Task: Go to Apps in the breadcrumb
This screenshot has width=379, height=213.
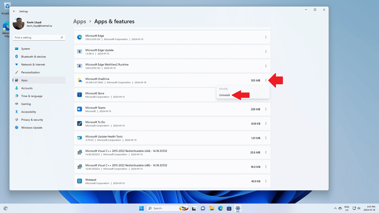Action: (80, 21)
